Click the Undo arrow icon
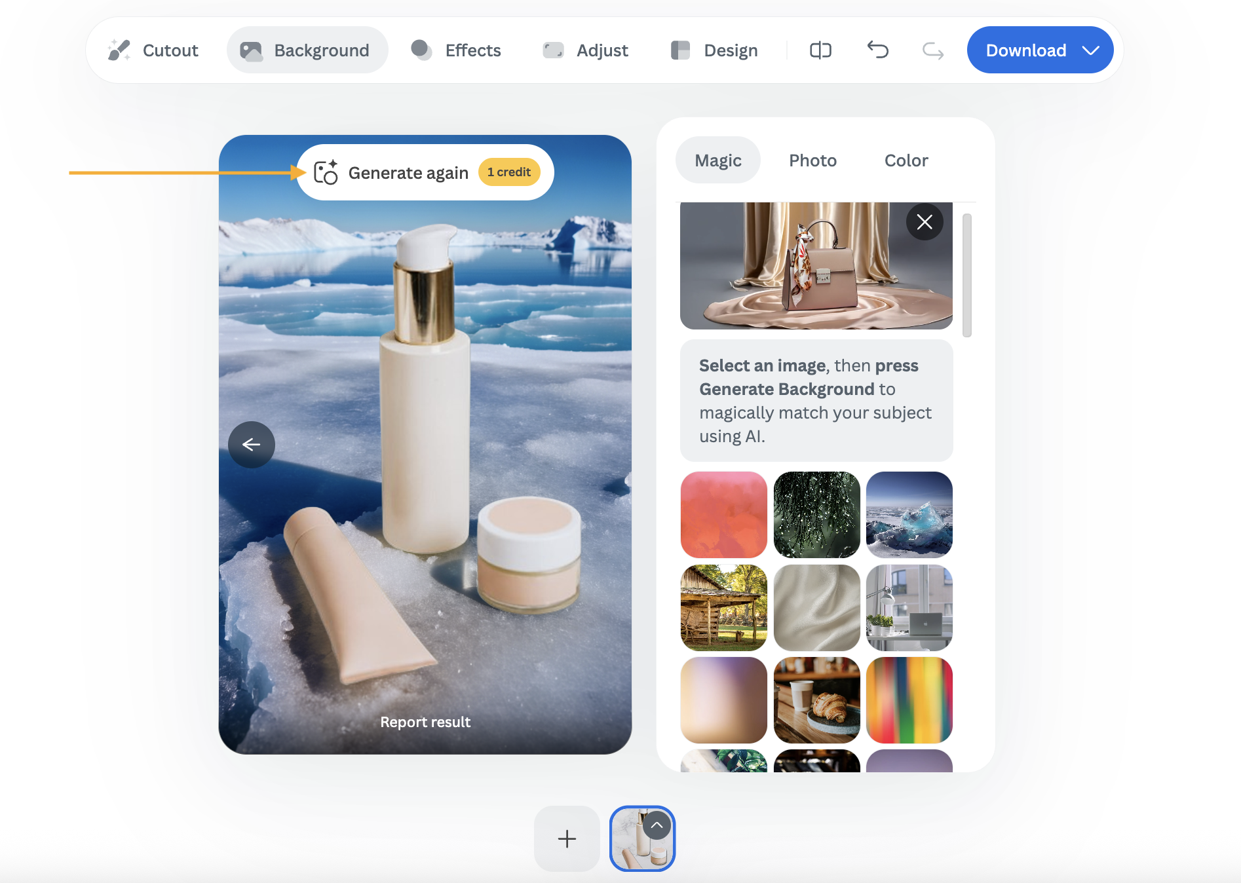This screenshot has height=883, width=1241. [877, 50]
